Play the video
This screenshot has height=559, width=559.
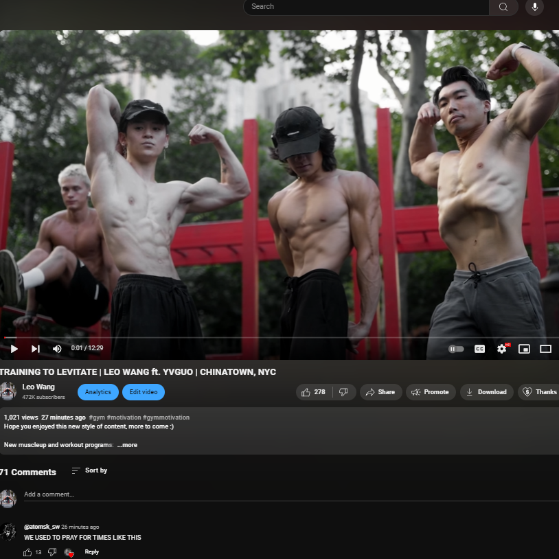coord(14,349)
